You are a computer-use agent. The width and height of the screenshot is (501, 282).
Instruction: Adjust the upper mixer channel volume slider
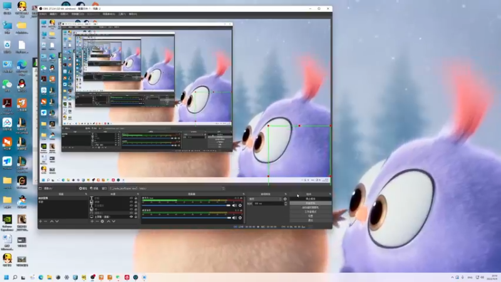tap(186, 206)
